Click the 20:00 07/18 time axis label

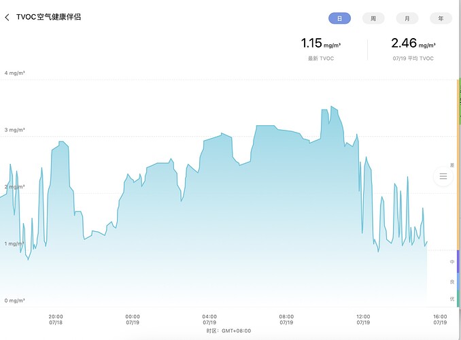point(56,320)
